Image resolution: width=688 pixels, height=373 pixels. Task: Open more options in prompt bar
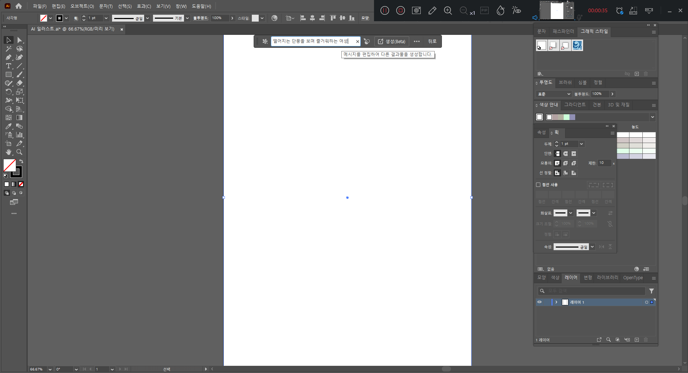point(417,41)
